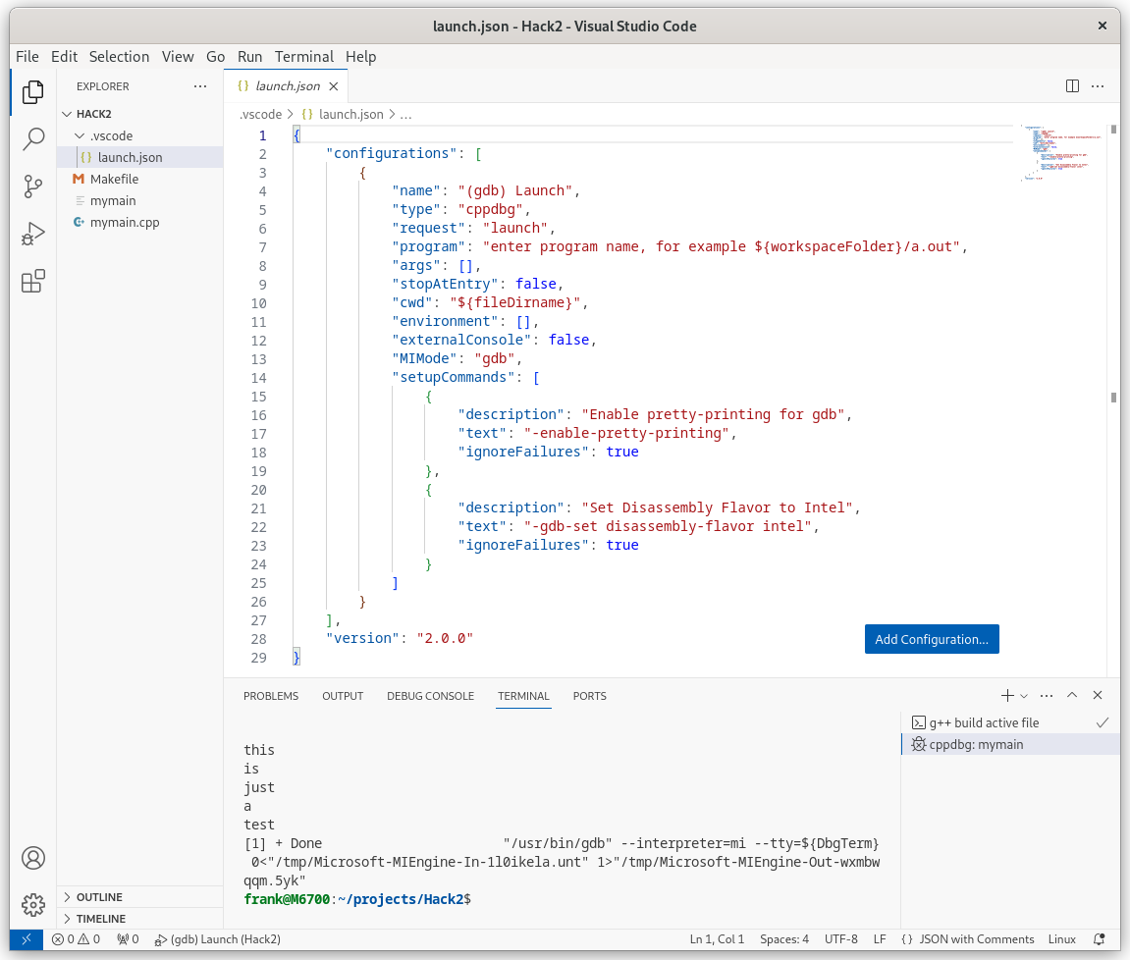Click the editor vertical scrollbar
Image resolution: width=1130 pixels, height=960 pixels.
(x=1113, y=400)
